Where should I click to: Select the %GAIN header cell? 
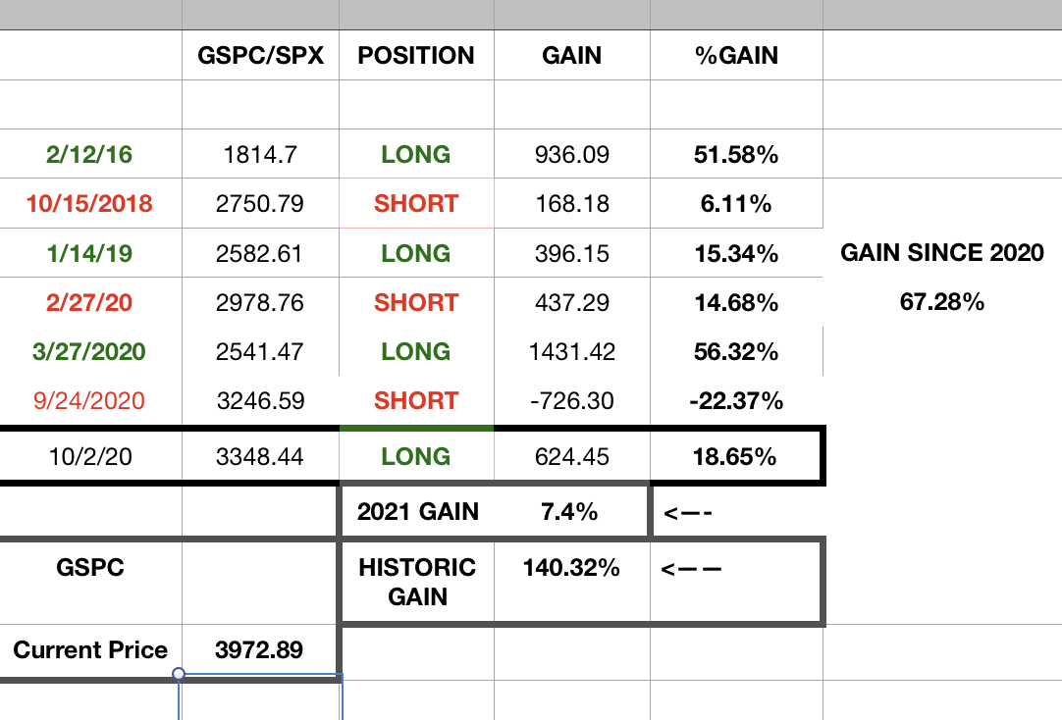pyautogui.click(x=736, y=56)
